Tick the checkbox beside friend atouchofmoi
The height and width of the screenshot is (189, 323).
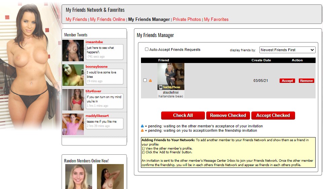145,81
